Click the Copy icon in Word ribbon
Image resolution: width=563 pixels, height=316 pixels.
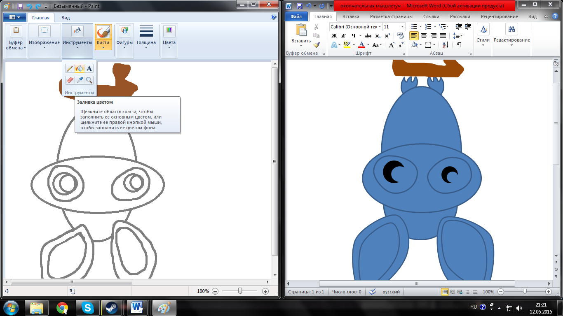(x=317, y=36)
